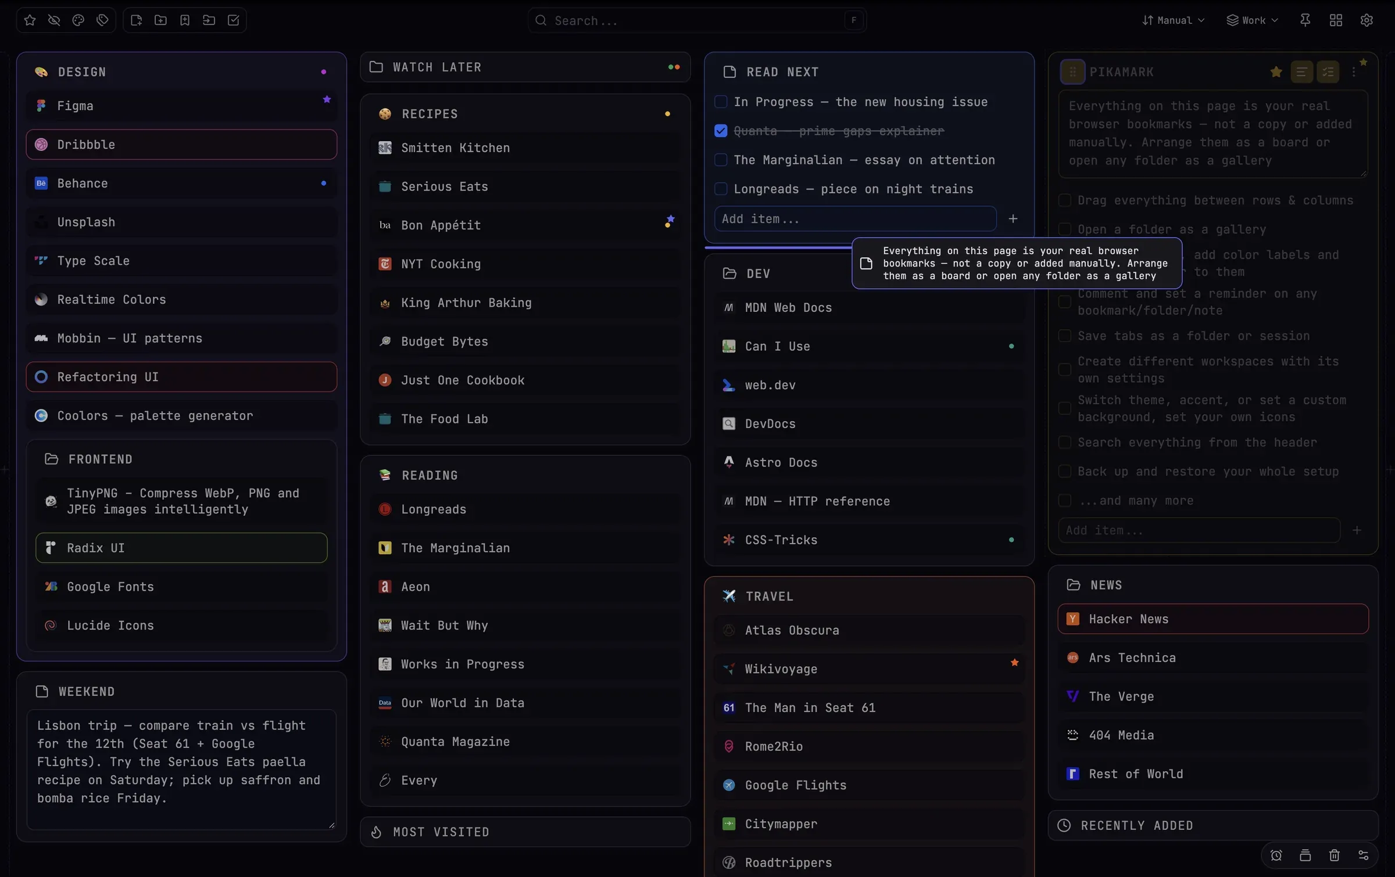Click the text lines icon in Pikamark header

pos(1302,72)
